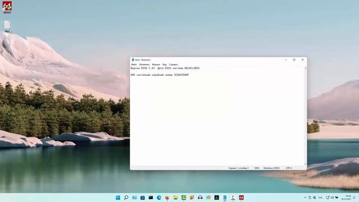Image resolution: width=359 pixels, height=202 pixels.
Task: Click the scroll down arrow in Notepad
Action: click(305, 164)
